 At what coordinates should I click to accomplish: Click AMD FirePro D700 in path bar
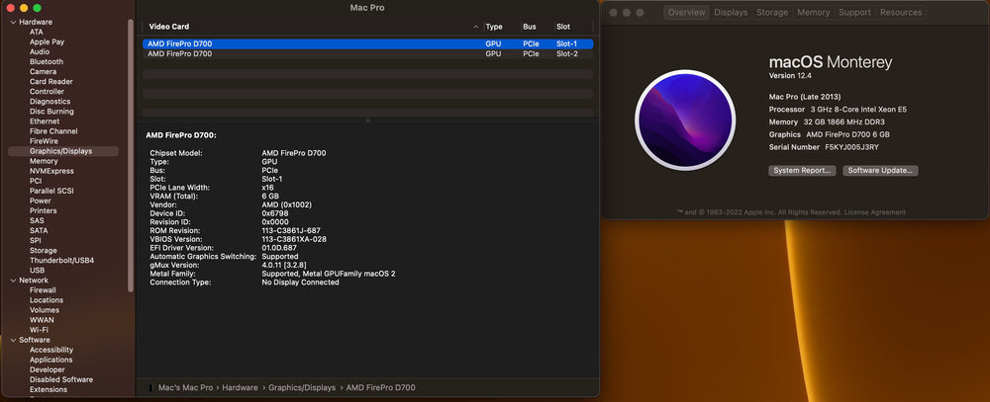[381, 388]
